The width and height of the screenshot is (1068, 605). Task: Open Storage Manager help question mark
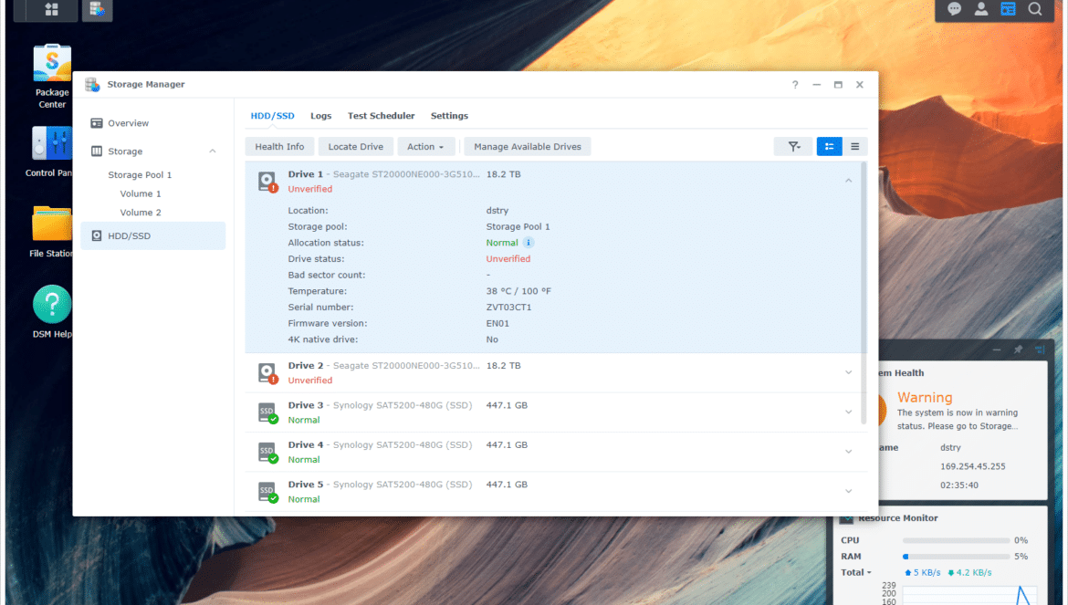[795, 84]
